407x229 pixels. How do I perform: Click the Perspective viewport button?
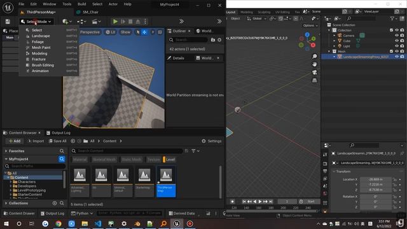(90, 32)
